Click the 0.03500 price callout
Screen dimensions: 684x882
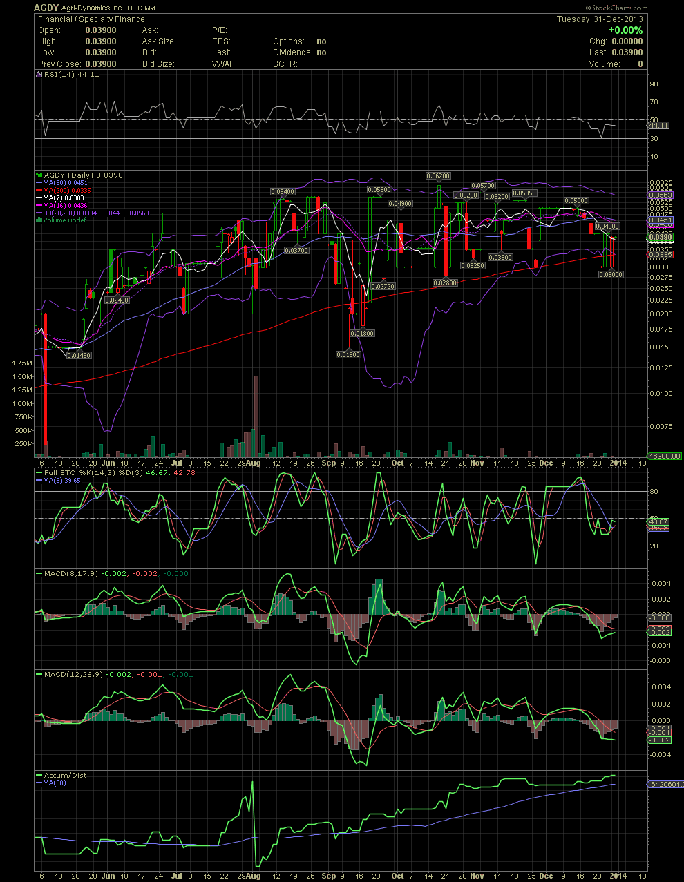(500, 258)
